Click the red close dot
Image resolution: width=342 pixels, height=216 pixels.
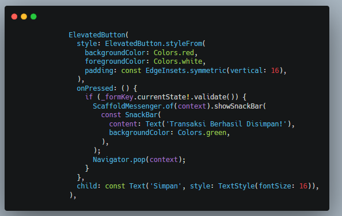[x=14, y=17]
